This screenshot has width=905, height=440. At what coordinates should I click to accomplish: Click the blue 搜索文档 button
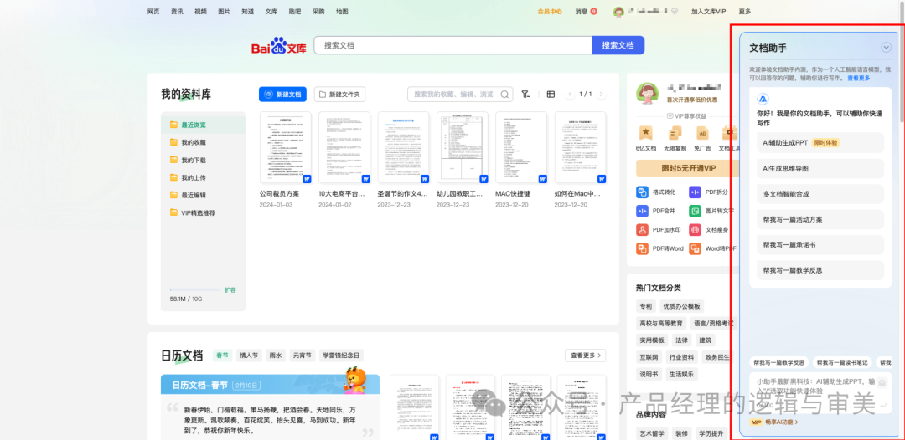click(x=618, y=45)
